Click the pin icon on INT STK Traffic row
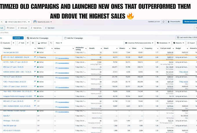Screen dimensions: 197x133 (35, 62)
